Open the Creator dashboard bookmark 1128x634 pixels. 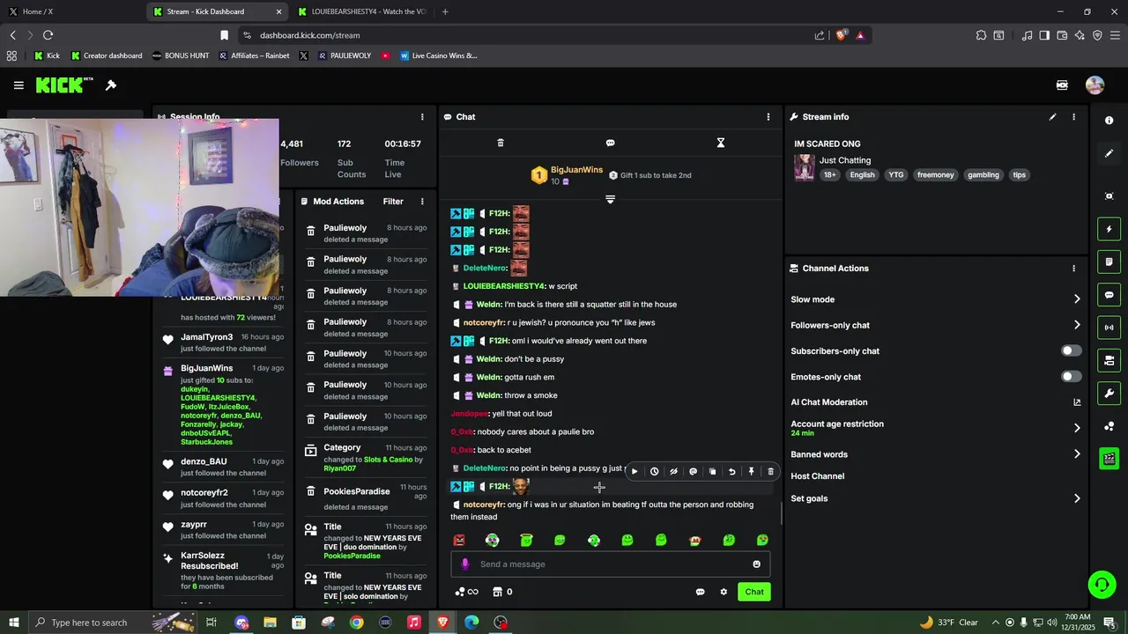[x=106, y=55]
